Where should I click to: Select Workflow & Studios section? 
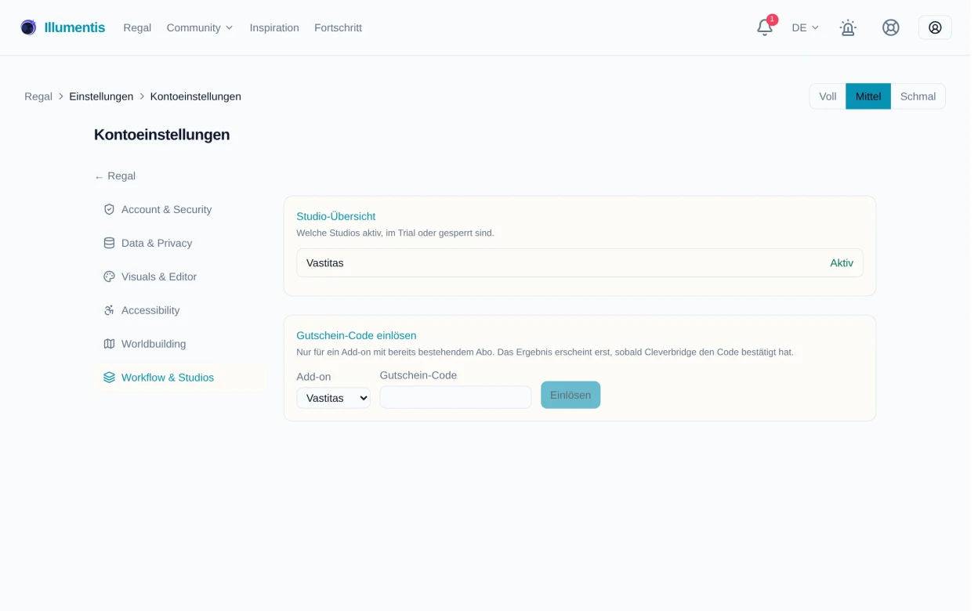coord(180,378)
